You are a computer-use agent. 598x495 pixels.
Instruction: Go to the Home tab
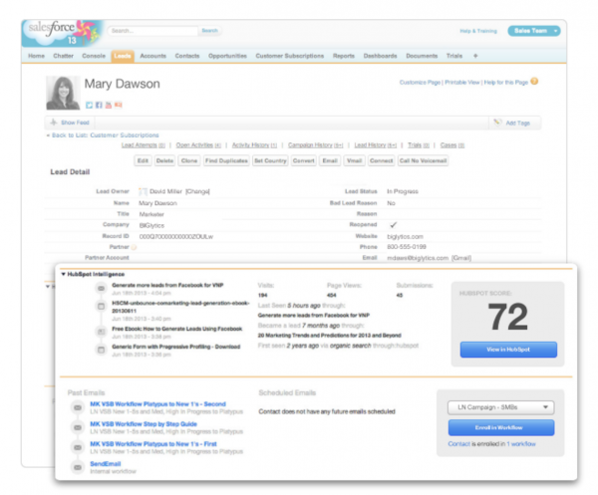point(36,56)
